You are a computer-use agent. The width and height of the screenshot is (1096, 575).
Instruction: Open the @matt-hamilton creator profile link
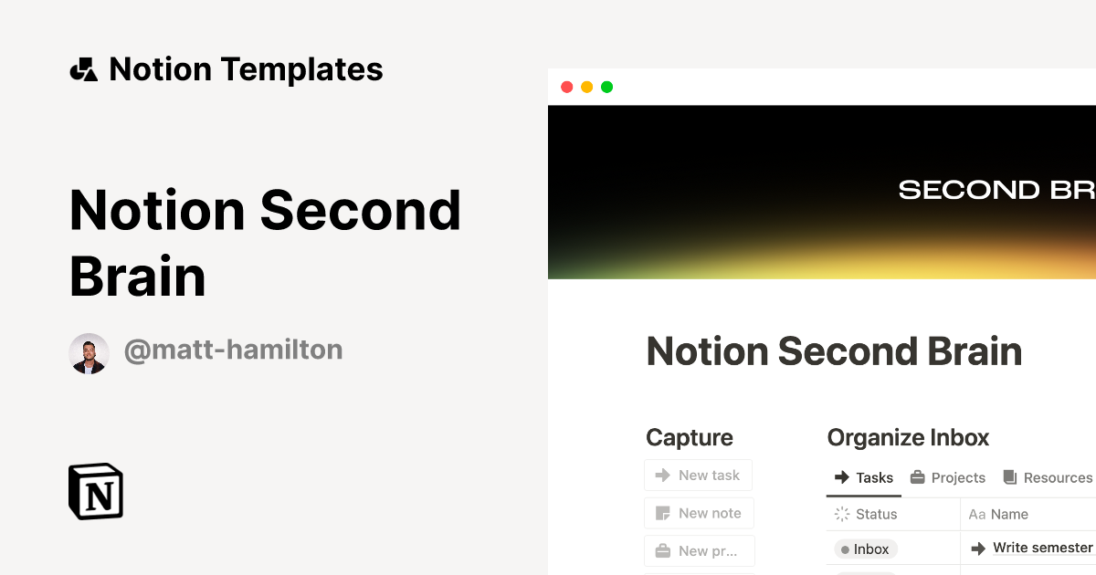tap(233, 350)
